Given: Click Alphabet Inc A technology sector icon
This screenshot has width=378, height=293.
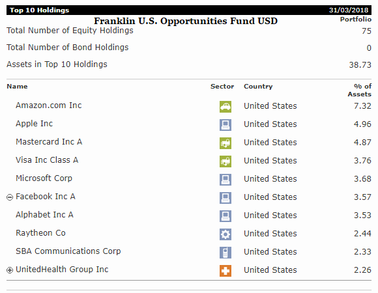Looking at the screenshot, I should (x=225, y=216).
